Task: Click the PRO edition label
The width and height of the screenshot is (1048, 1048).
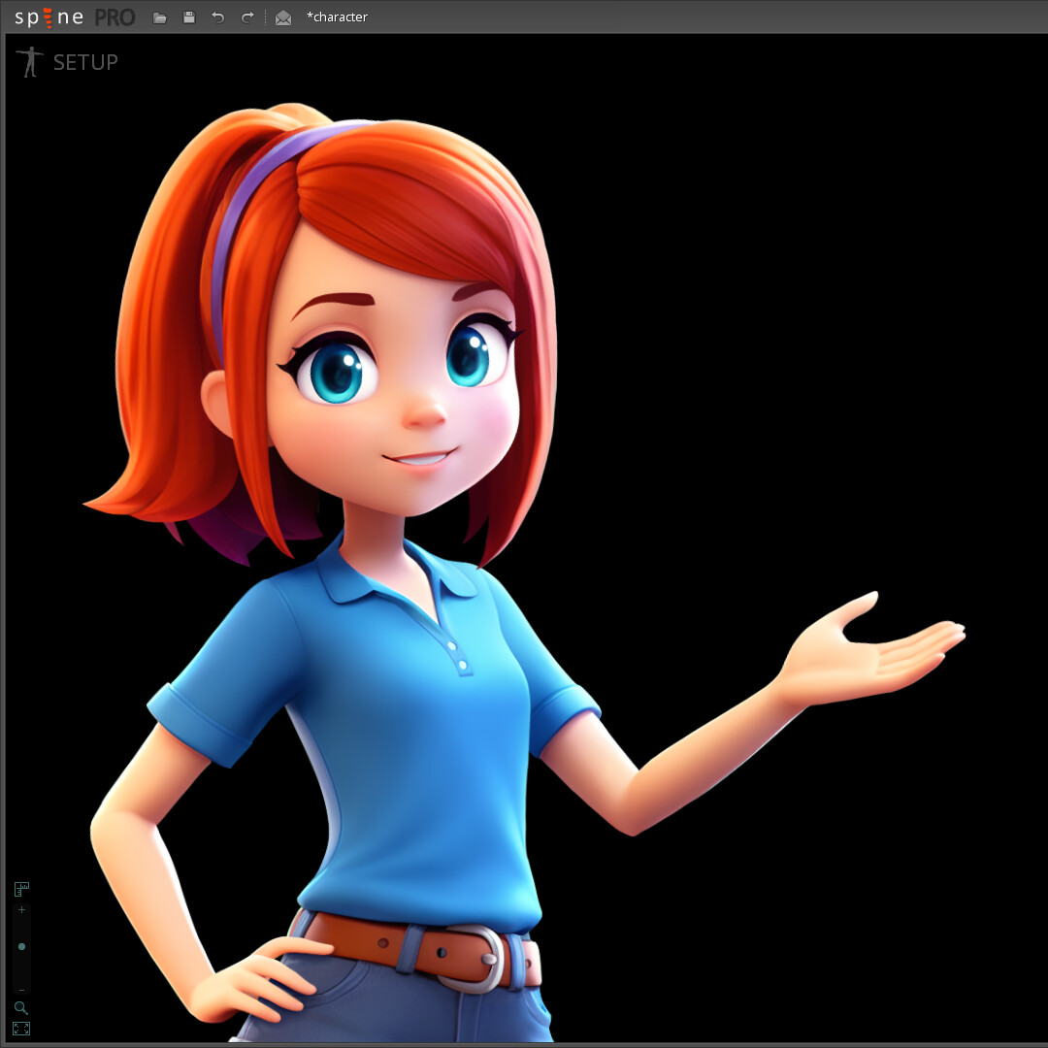Action: tap(115, 16)
